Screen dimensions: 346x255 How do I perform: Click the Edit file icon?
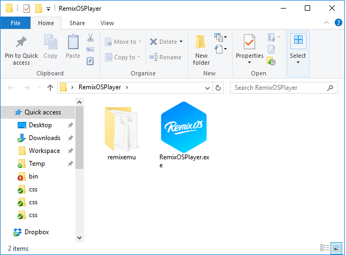pyautogui.click(x=272, y=49)
